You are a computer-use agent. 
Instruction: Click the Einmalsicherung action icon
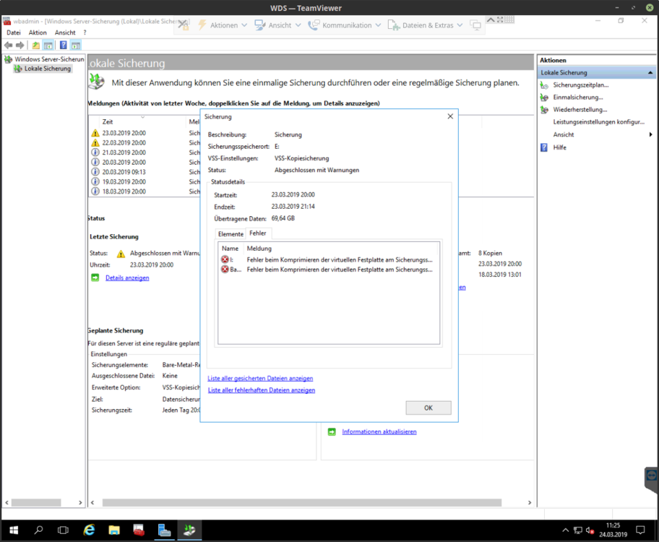coord(544,98)
